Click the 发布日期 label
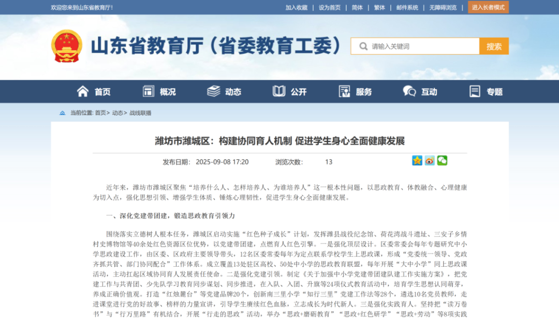This screenshot has height=320, width=559. pos(177,162)
